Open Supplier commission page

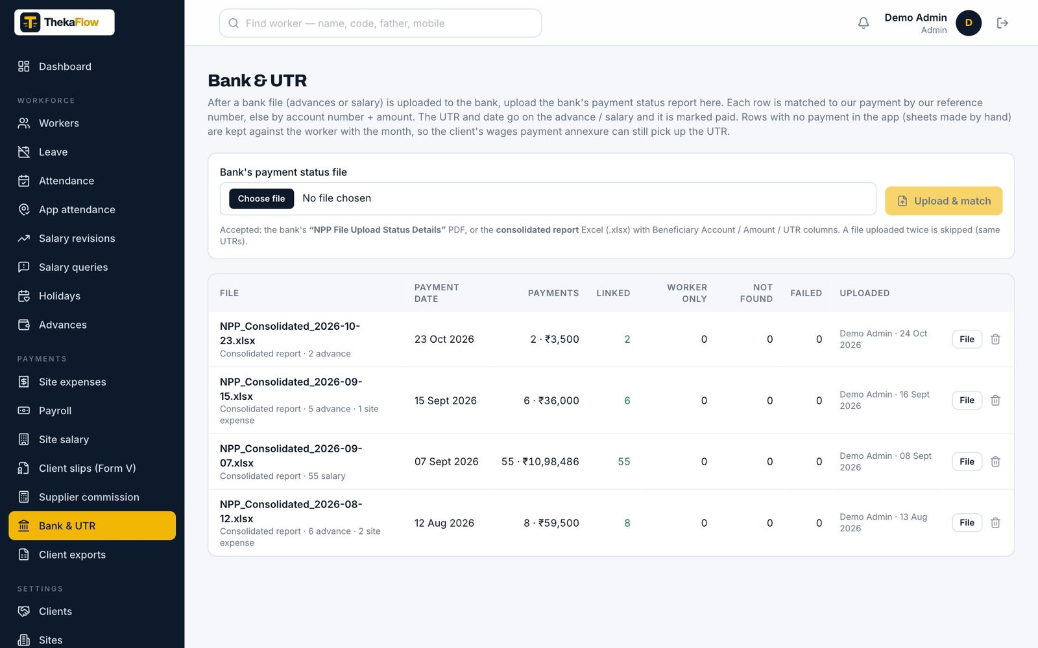pyautogui.click(x=92, y=497)
